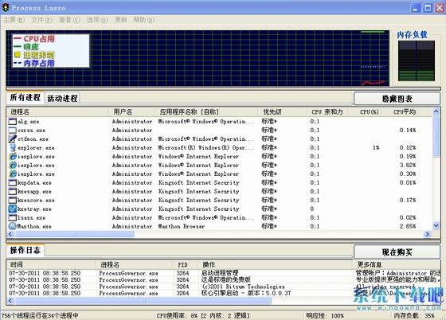Viewport: 446px width, 320px height.
Task: Sort log by 操作 column header
Action: tap(276, 265)
